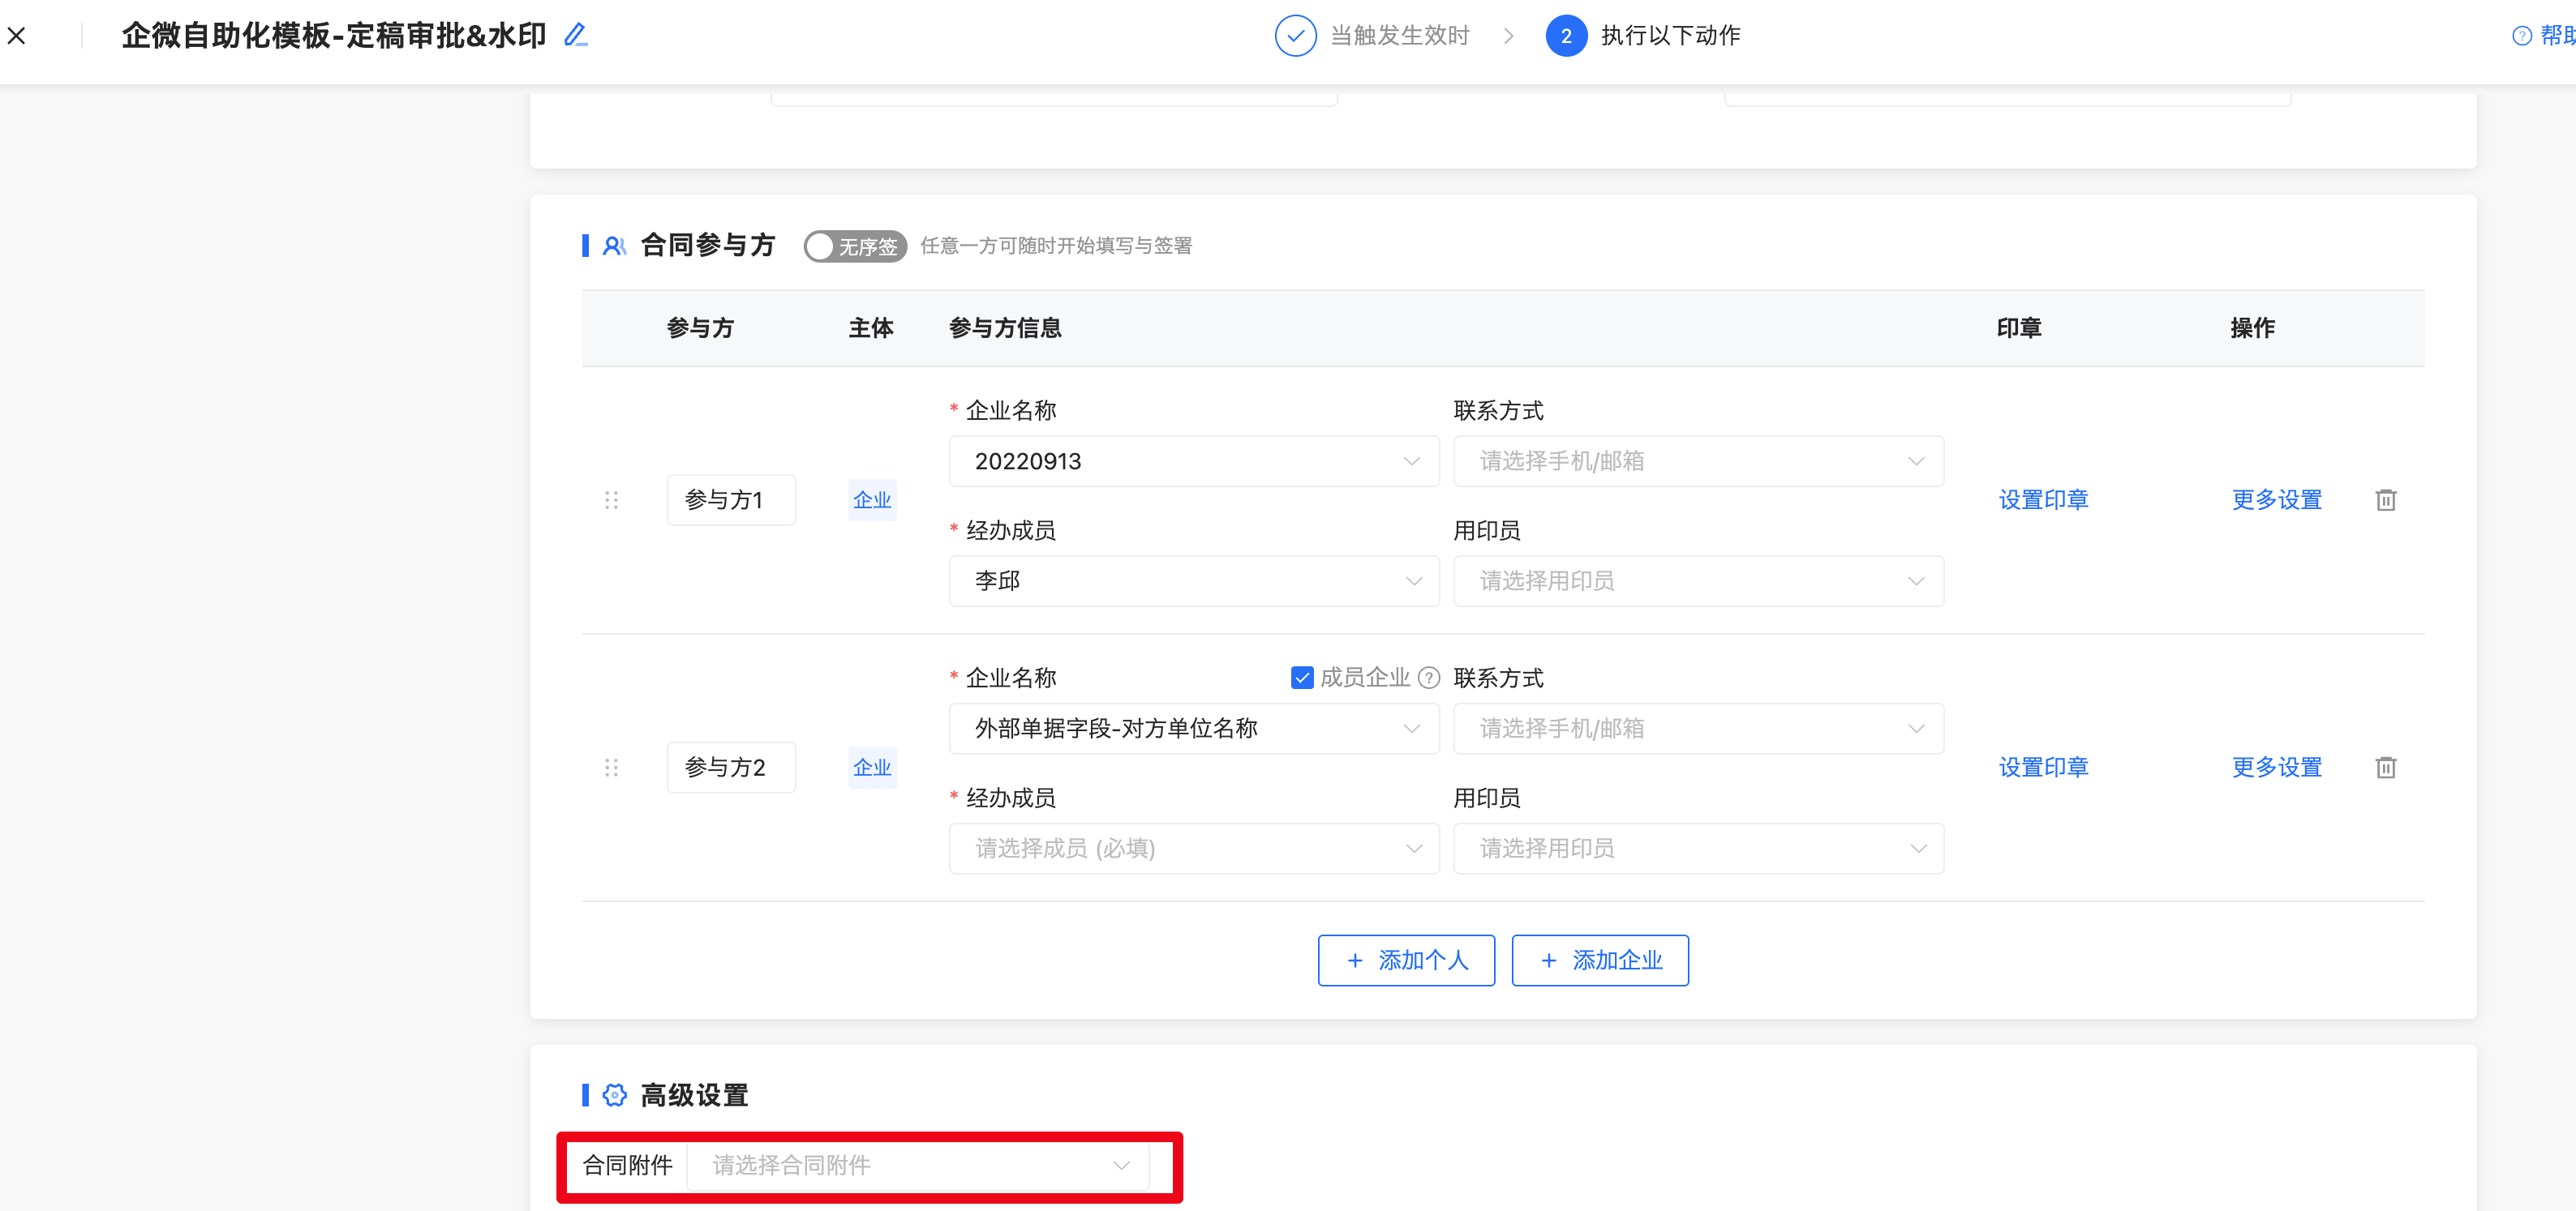Open the 20220913 企业名称 dropdown
Image resolution: width=2576 pixels, height=1211 pixels.
(1193, 461)
